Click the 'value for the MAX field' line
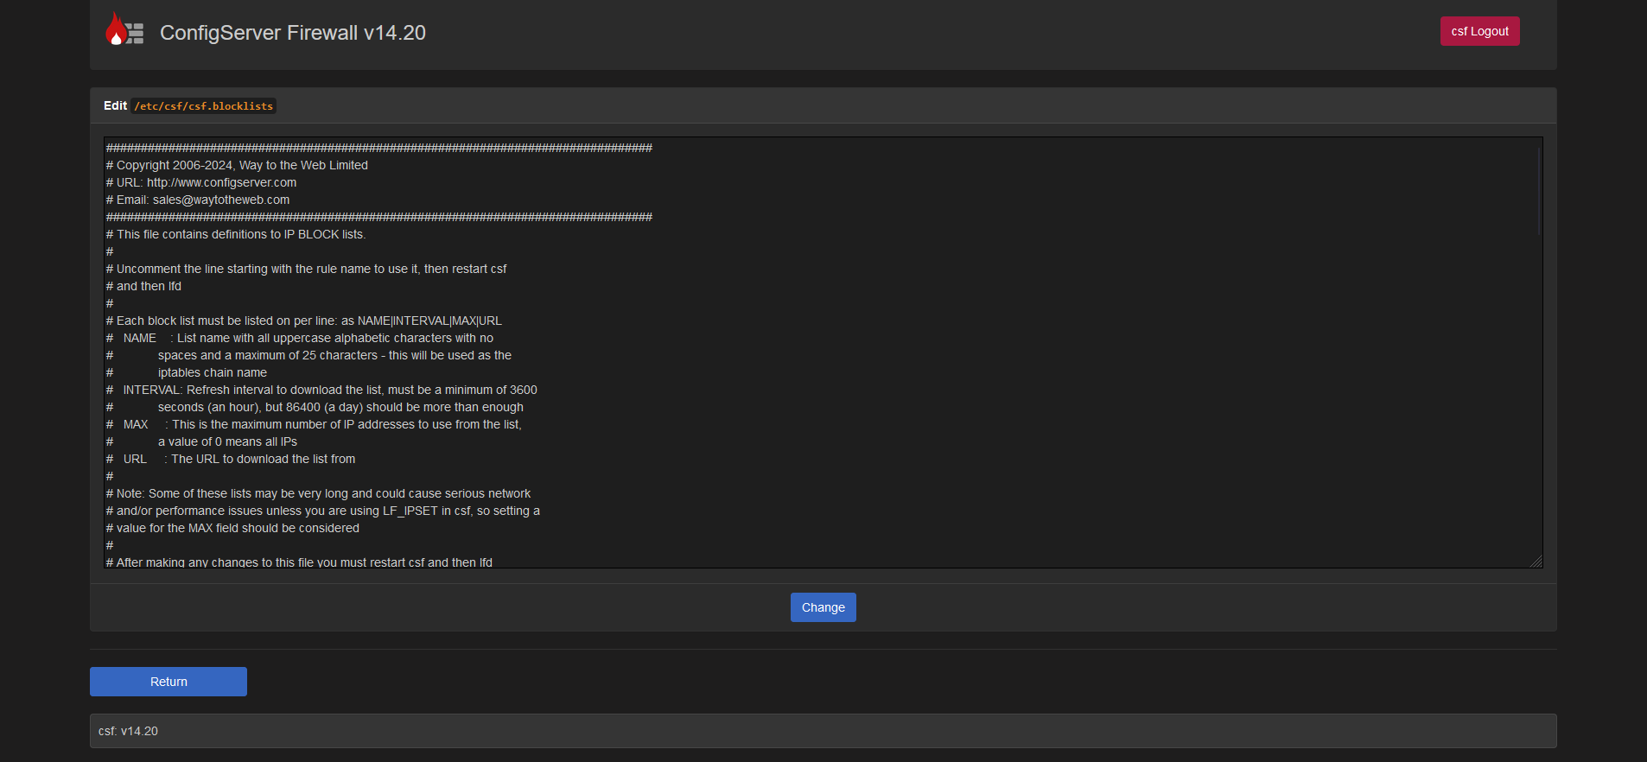The height and width of the screenshot is (762, 1647). (232, 528)
